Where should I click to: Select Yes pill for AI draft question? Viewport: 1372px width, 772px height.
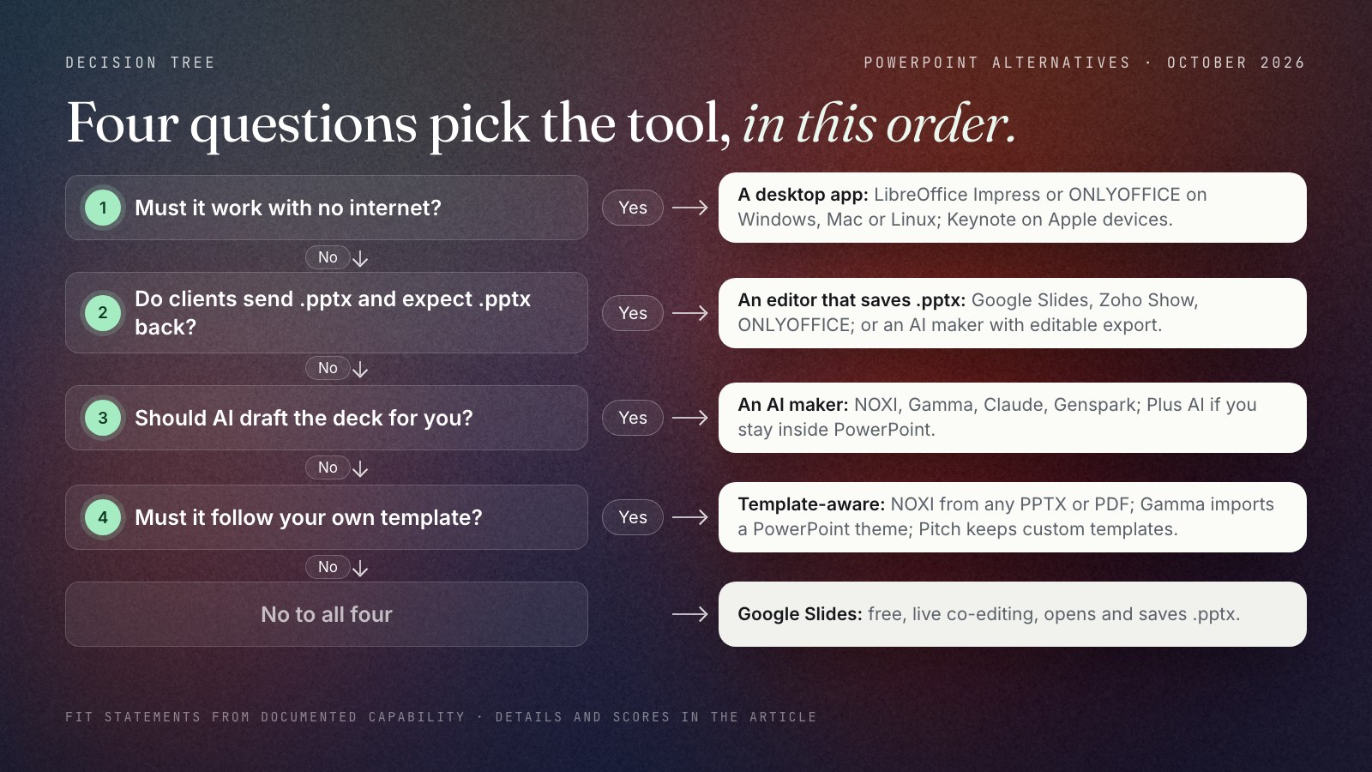(x=633, y=418)
